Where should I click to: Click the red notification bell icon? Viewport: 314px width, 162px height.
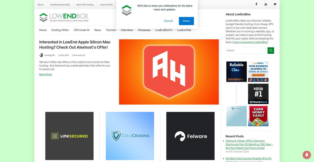tap(307, 155)
